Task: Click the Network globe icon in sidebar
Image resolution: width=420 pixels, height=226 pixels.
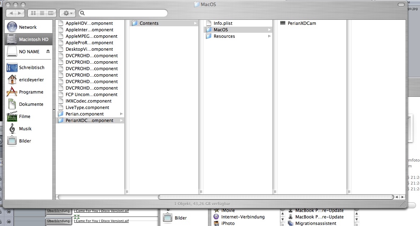Action: point(12,27)
